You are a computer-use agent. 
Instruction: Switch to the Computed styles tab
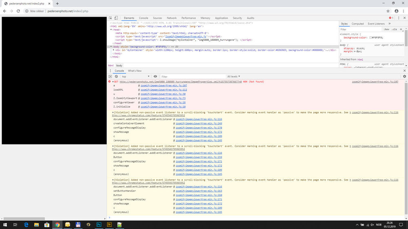[357, 24]
